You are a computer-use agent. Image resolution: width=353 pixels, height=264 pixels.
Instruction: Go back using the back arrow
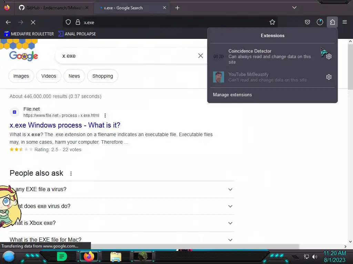(8, 22)
